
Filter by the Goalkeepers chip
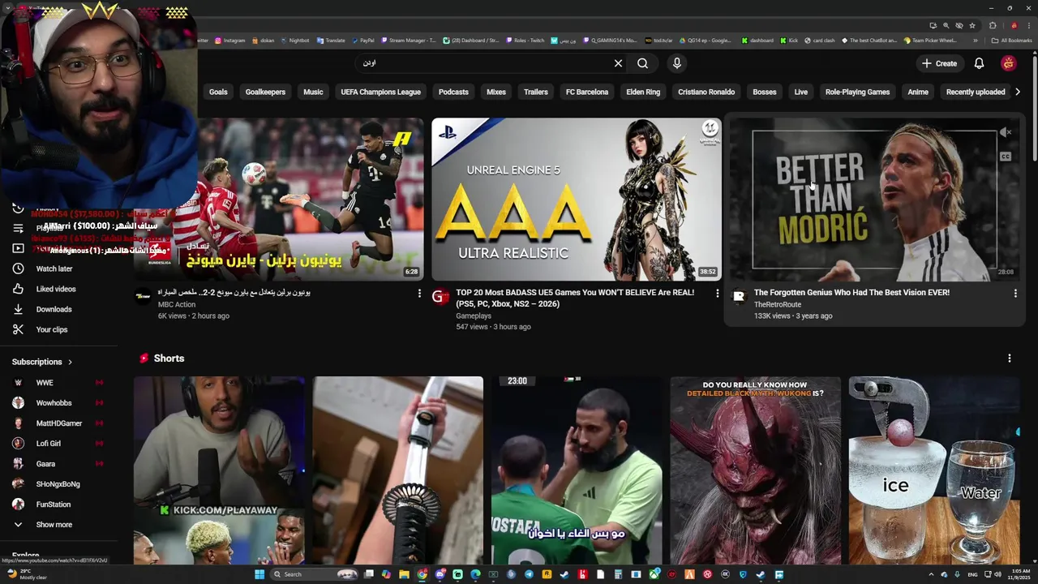point(265,92)
